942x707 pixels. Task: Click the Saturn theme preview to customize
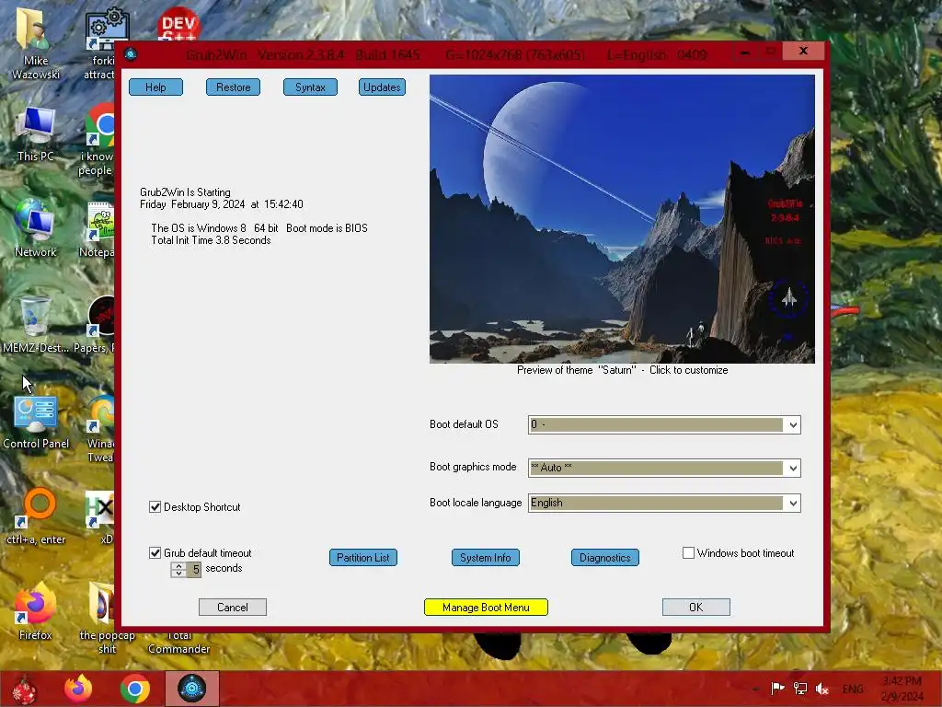click(x=622, y=219)
